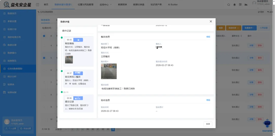Screen dimensions: 275x136
Task: Click the 关闭 button at the dialog bottom
Action: (208, 124)
